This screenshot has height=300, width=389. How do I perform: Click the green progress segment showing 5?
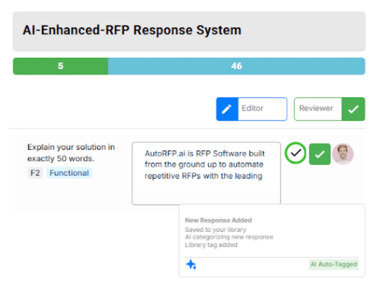(x=61, y=66)
